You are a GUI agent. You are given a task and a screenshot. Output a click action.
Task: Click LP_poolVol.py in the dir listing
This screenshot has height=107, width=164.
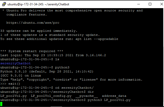(x=13, y=96)
